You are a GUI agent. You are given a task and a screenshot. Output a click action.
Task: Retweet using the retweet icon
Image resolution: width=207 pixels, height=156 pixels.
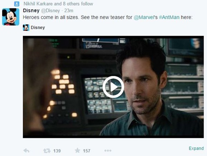point(47,151)
